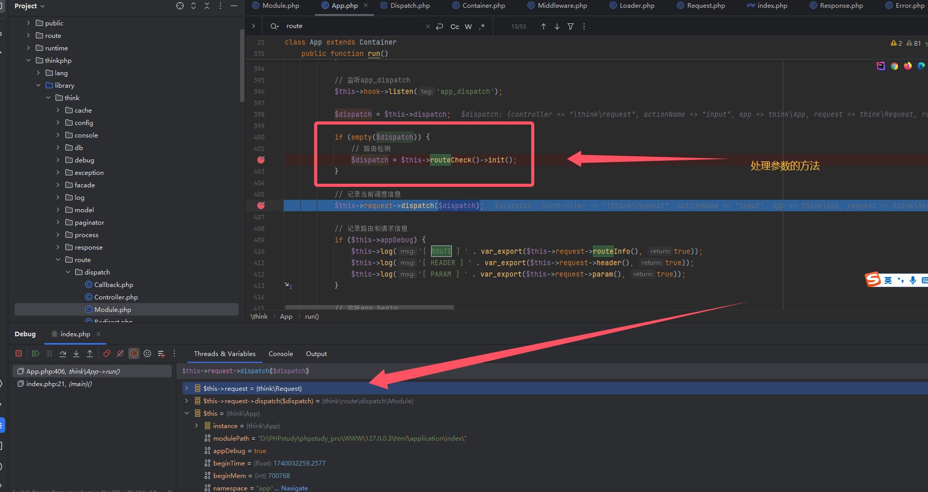The image size is (928, 492).
Task: Expand the cache folder
Action: point(58,110)
